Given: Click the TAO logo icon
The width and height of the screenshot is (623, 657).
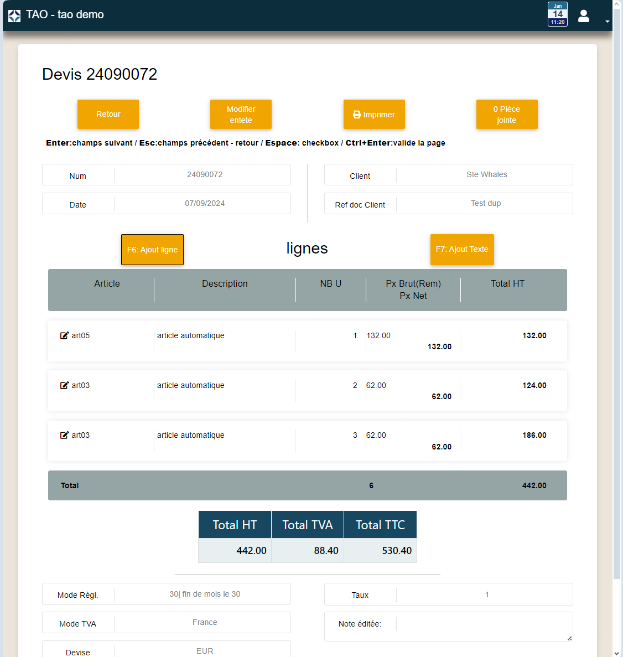Looking at the screenshot, I should pyautogui.click(x=14, y=15).
